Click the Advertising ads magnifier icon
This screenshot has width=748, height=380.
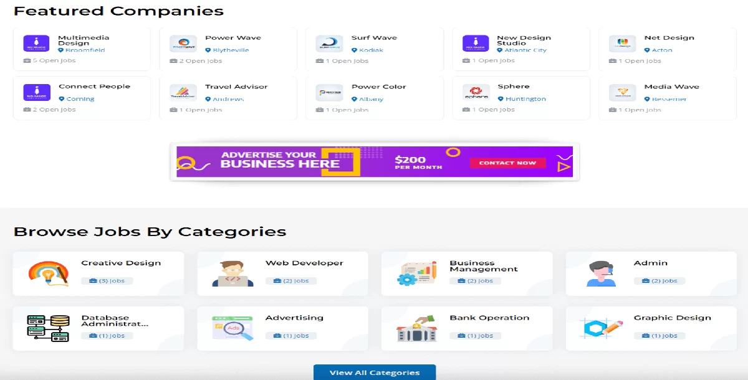click(x=233, y=328)
